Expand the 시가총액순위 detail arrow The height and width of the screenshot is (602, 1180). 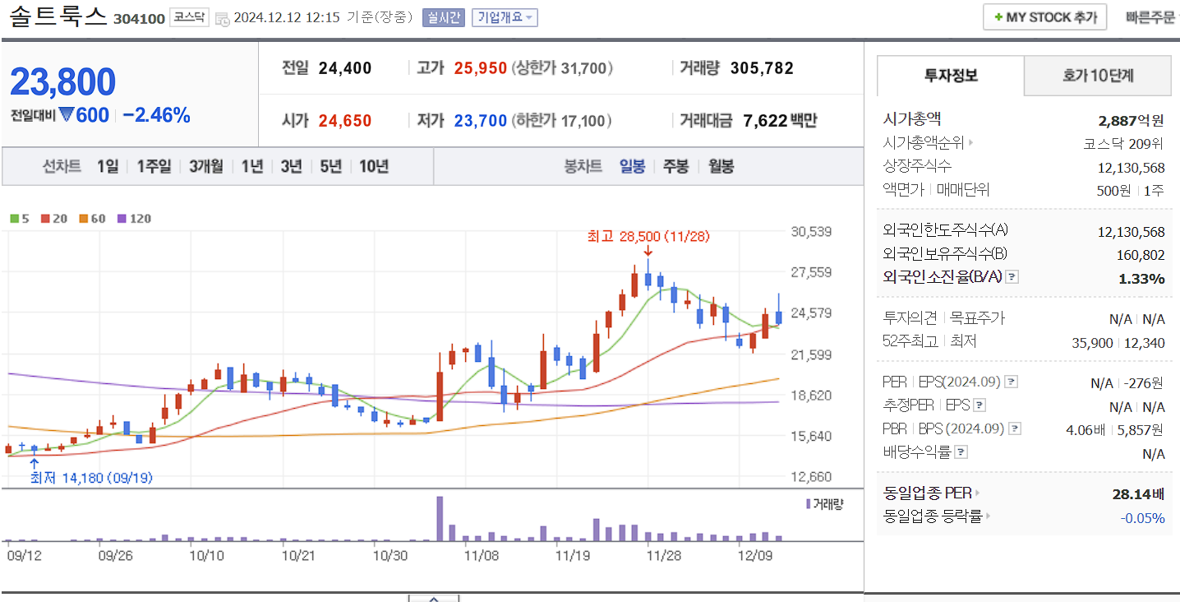coord(972,142)
